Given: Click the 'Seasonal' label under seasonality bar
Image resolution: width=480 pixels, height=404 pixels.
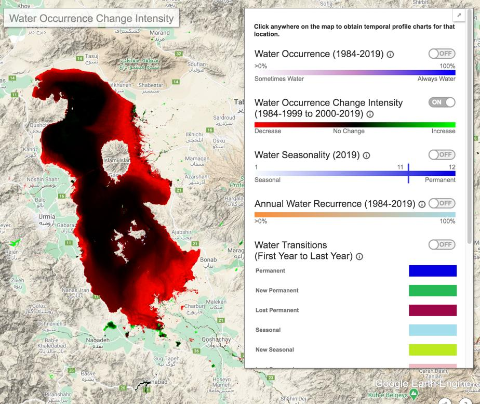Looking at the screenshot, I should tap(268, 180).
